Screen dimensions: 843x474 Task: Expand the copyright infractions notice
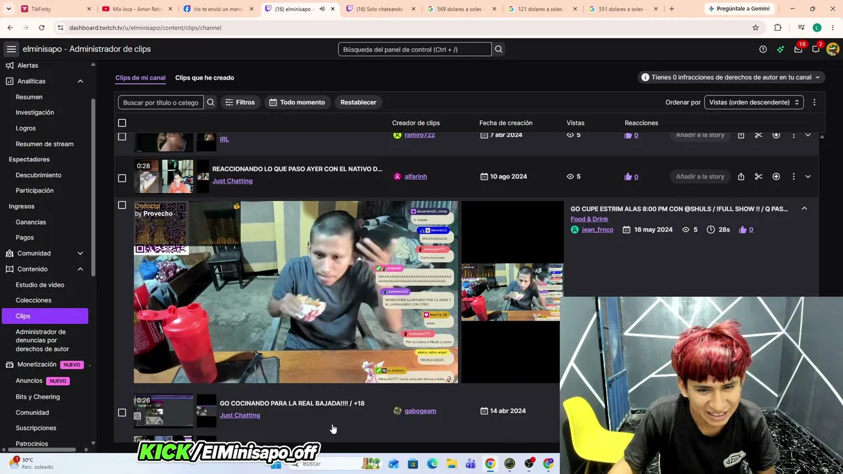(731, 77)
